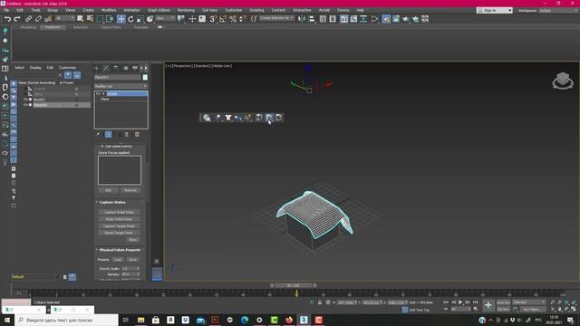This screenshot has width=580, height=326.
Task: Open the Motion tab in command panel
Action: (x=125, y=68)
